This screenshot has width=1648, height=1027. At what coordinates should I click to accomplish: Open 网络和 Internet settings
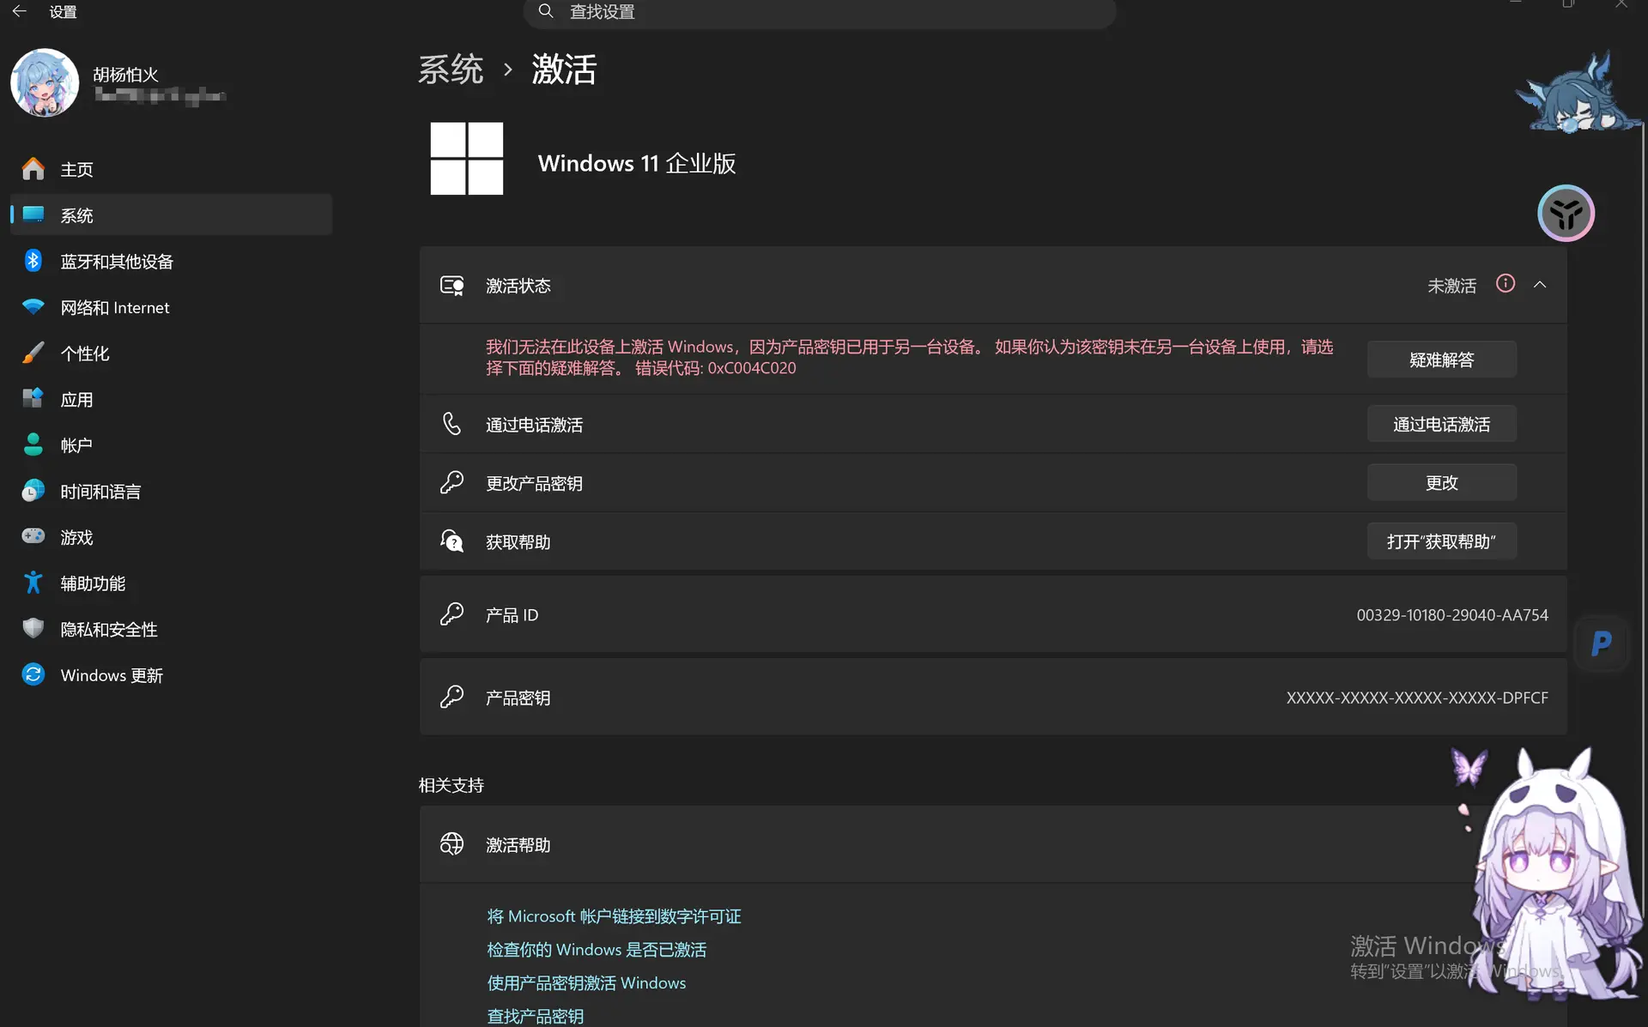click(171, 307)
